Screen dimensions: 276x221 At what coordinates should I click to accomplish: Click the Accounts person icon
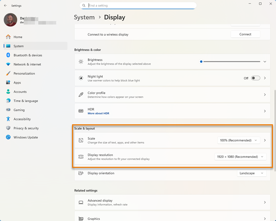[8, 92]
